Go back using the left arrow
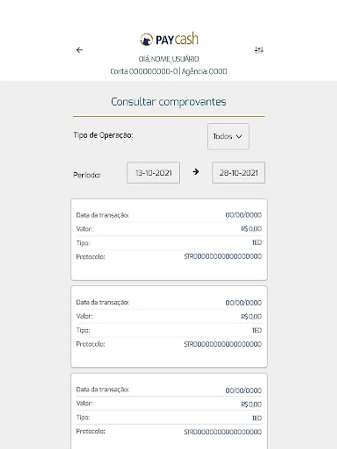337x449 pixels. tap(79, 50)
